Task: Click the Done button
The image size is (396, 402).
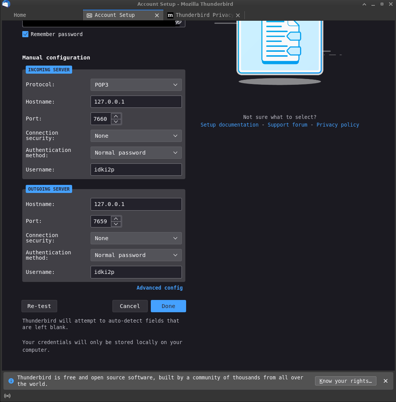Action: click(x=168, y=306)
